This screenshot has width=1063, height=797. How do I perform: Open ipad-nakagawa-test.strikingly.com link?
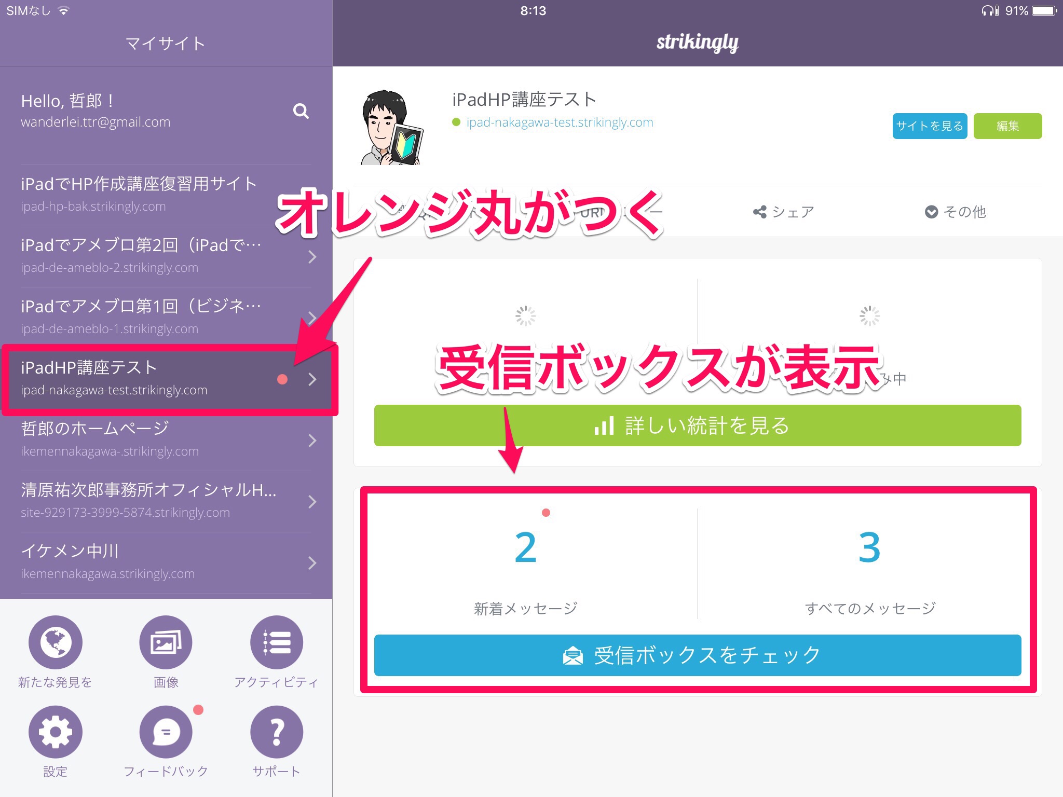click(560, 122)
